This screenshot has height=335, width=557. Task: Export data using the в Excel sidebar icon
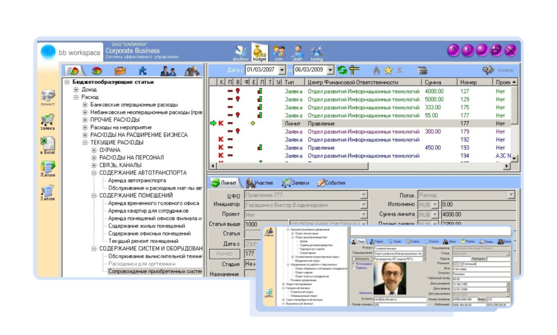click(47, 143)
